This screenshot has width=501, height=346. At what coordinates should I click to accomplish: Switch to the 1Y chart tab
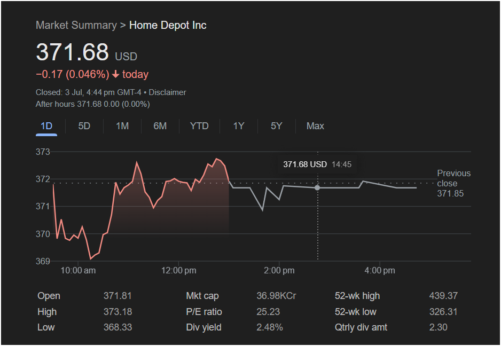tap(239, 126)
